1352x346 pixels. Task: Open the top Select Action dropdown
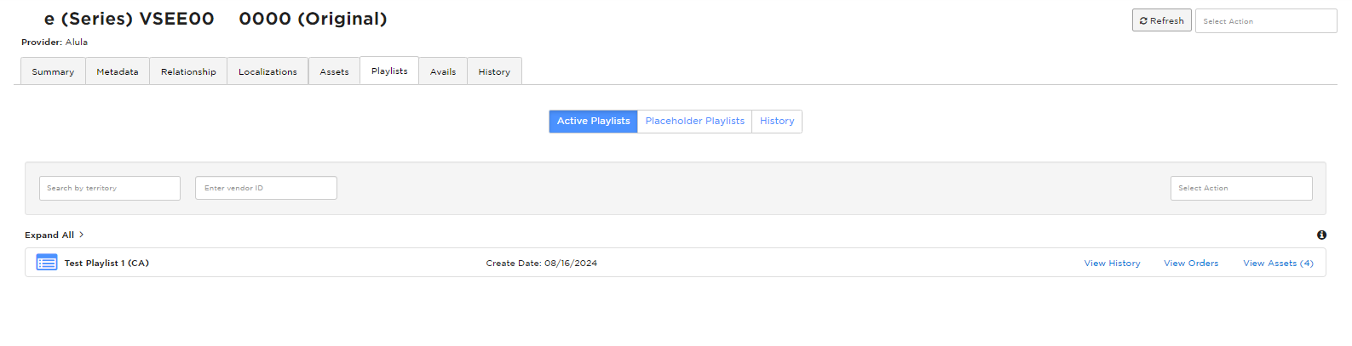(x=1265, y=21)
